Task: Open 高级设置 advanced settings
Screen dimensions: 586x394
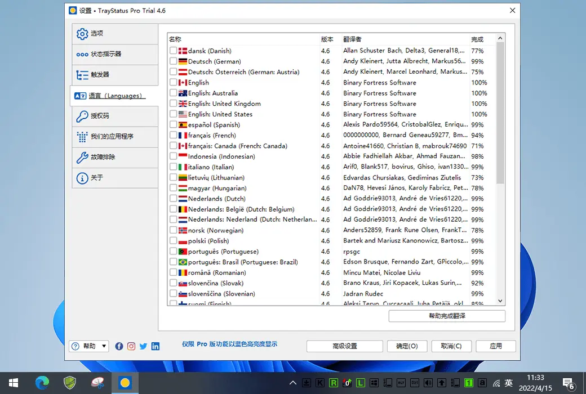Action: click(345, 346)
